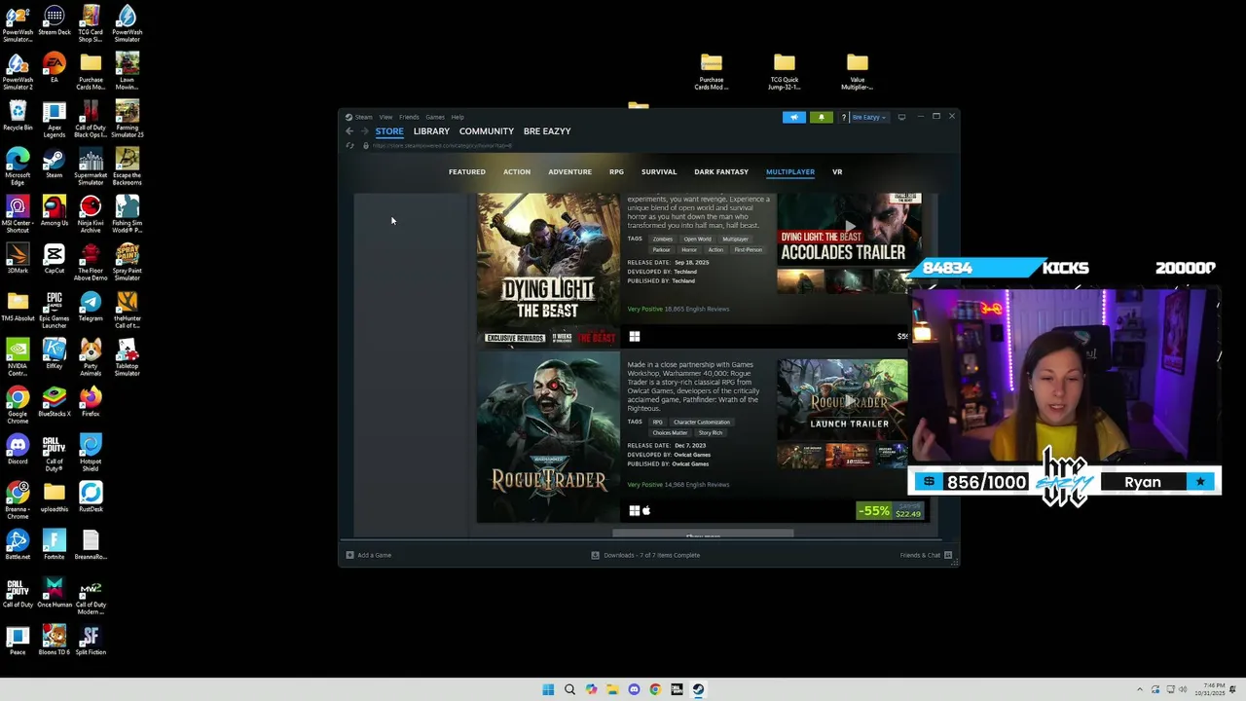Open the CapCut desktop shortcut
Screen dimensions: 1246x701
(55, 258)
